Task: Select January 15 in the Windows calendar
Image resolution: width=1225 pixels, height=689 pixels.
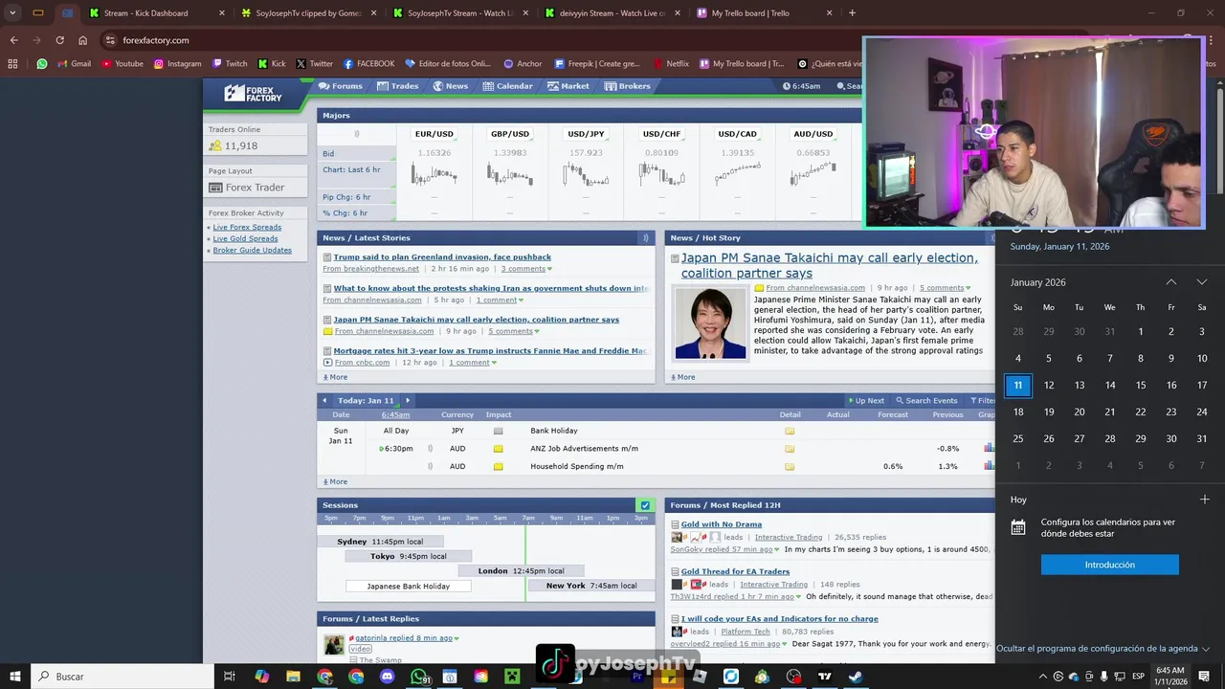Action: (1140, 385)
